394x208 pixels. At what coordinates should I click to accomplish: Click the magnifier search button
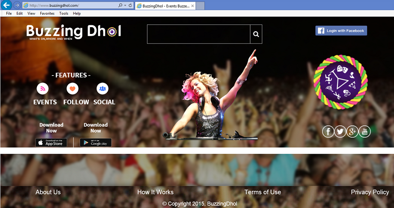[x=256, y=34]
